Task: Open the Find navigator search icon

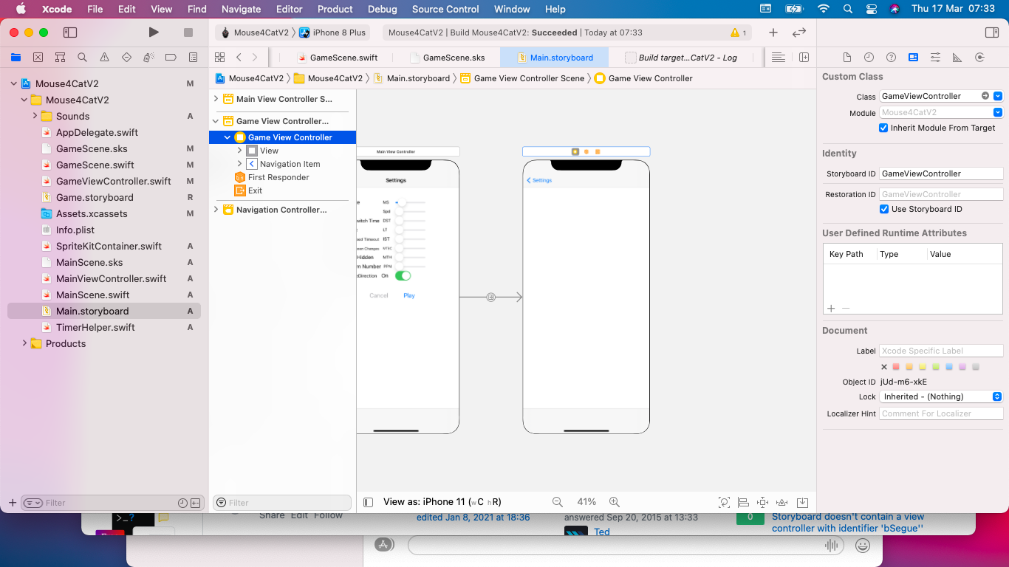Action: [x=82, y=58]
